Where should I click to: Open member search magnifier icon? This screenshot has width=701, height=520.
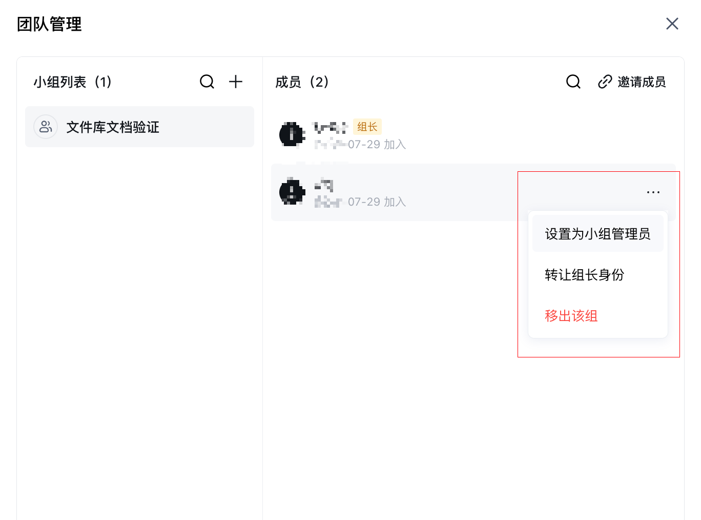[x=573, y=82]
